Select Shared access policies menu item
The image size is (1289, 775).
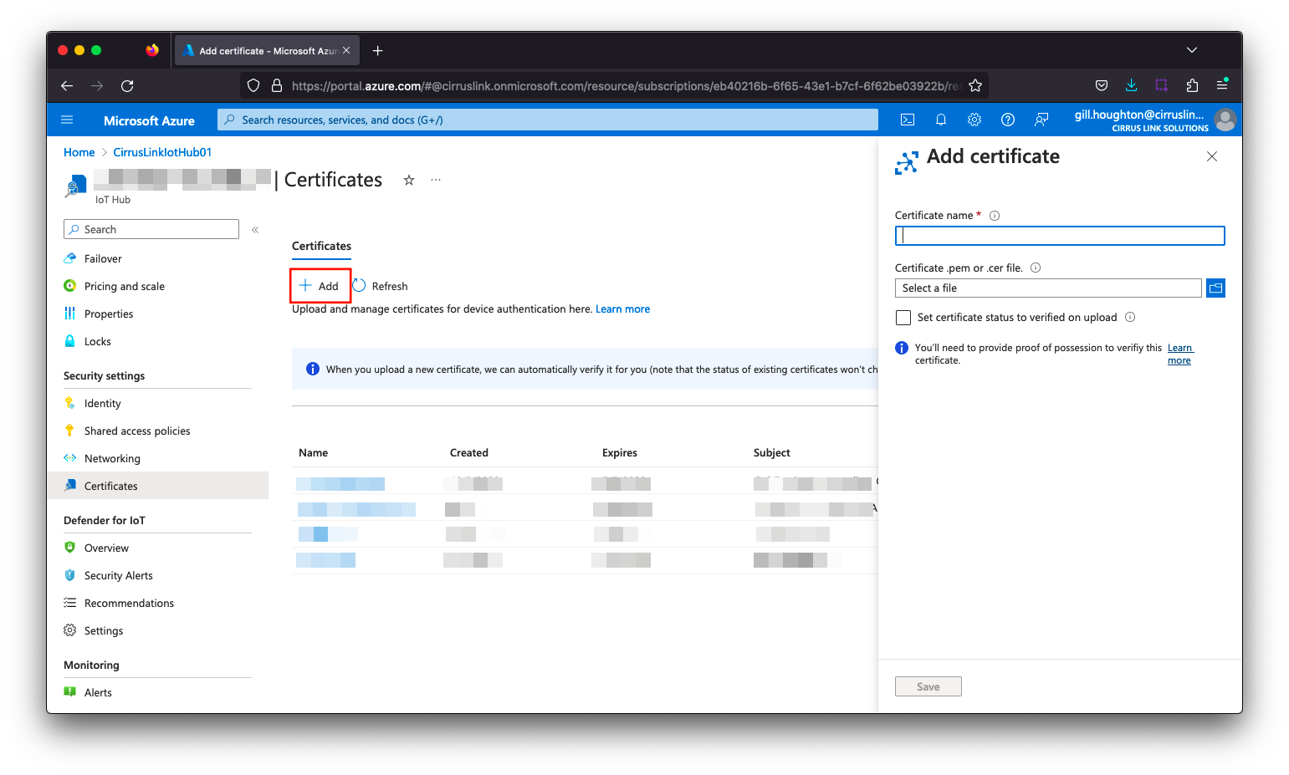click(x=137, y=431)
